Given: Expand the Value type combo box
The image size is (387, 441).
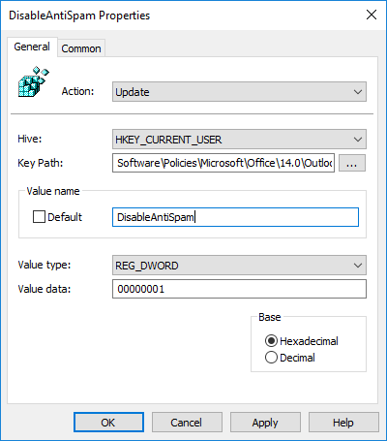Looking at the screenshot, I should 239,266.
